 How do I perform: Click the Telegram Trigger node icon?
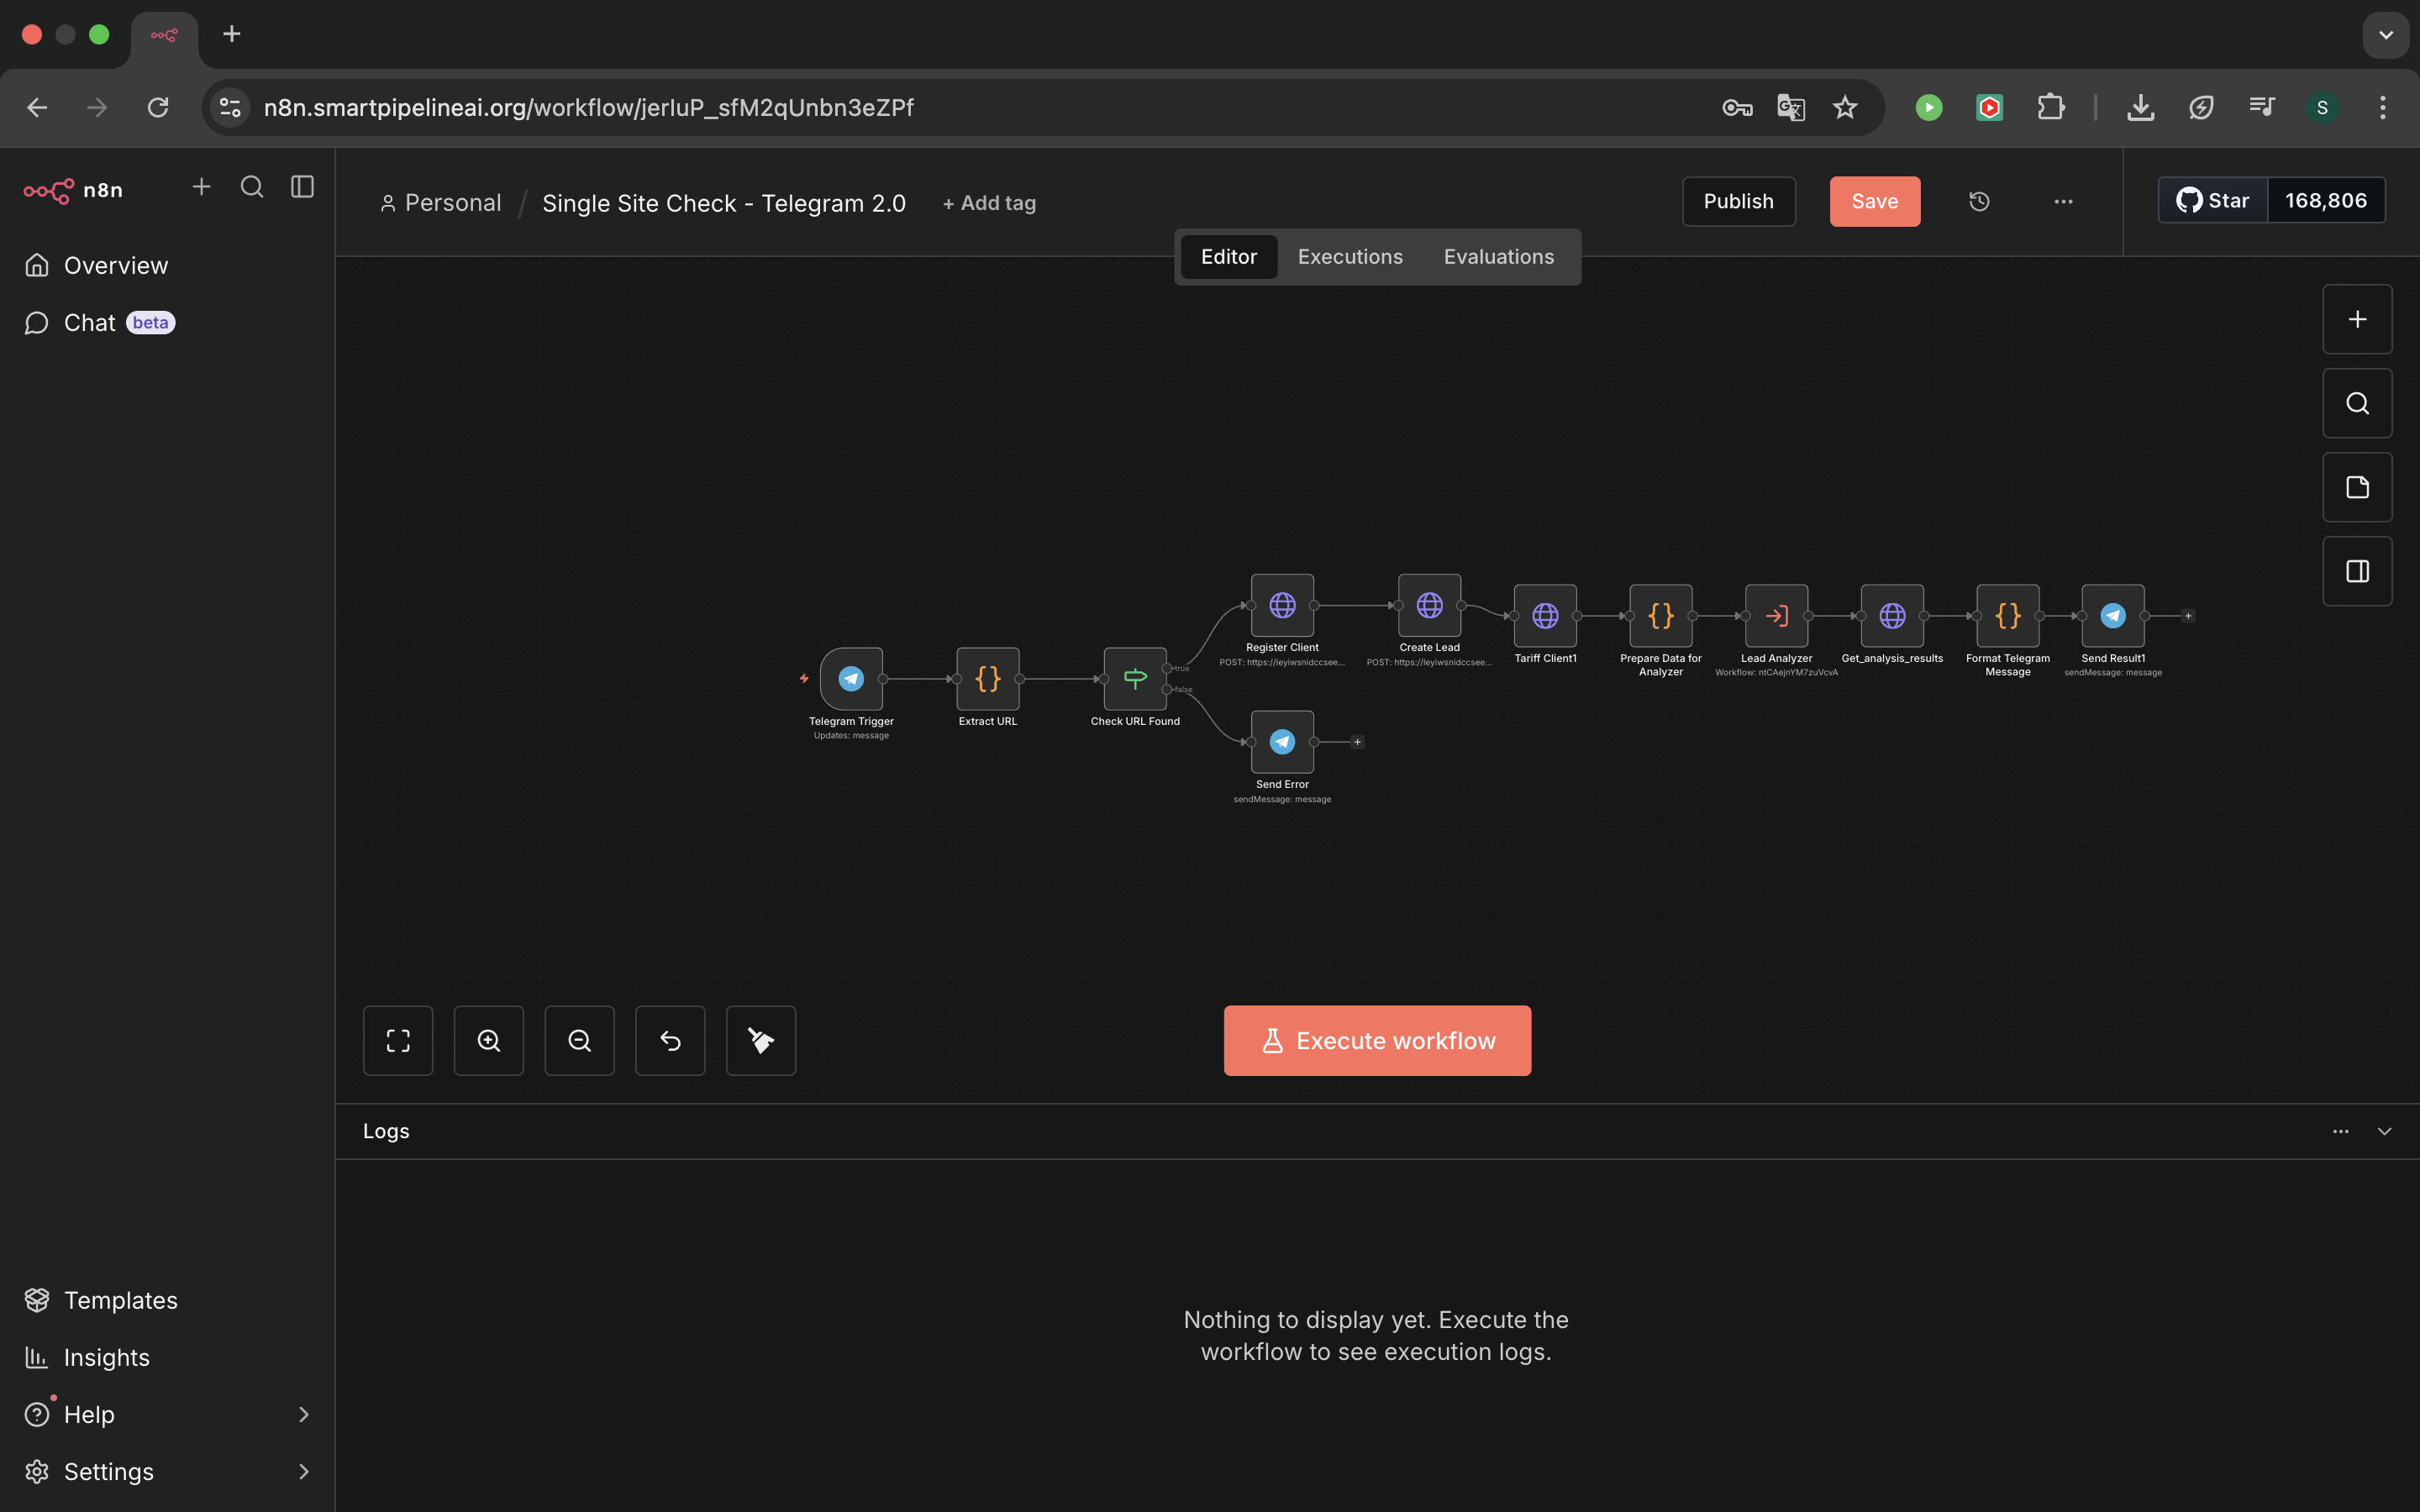click(851, 679)
